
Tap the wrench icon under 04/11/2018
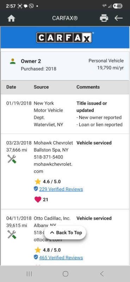coord(12,234)
